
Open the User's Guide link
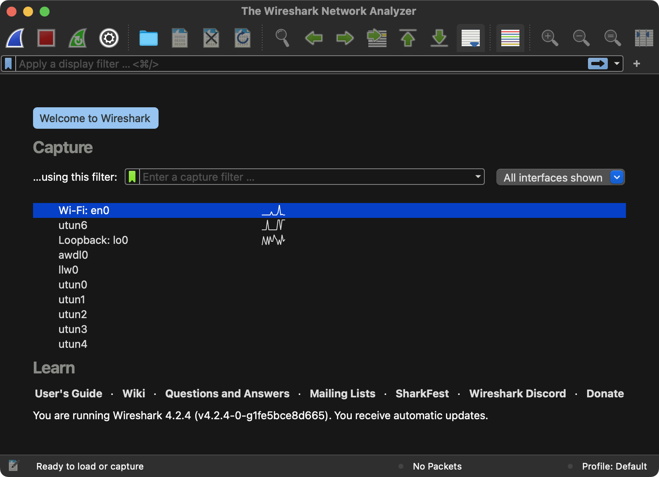pyautogui.click(x=69, y=394)
